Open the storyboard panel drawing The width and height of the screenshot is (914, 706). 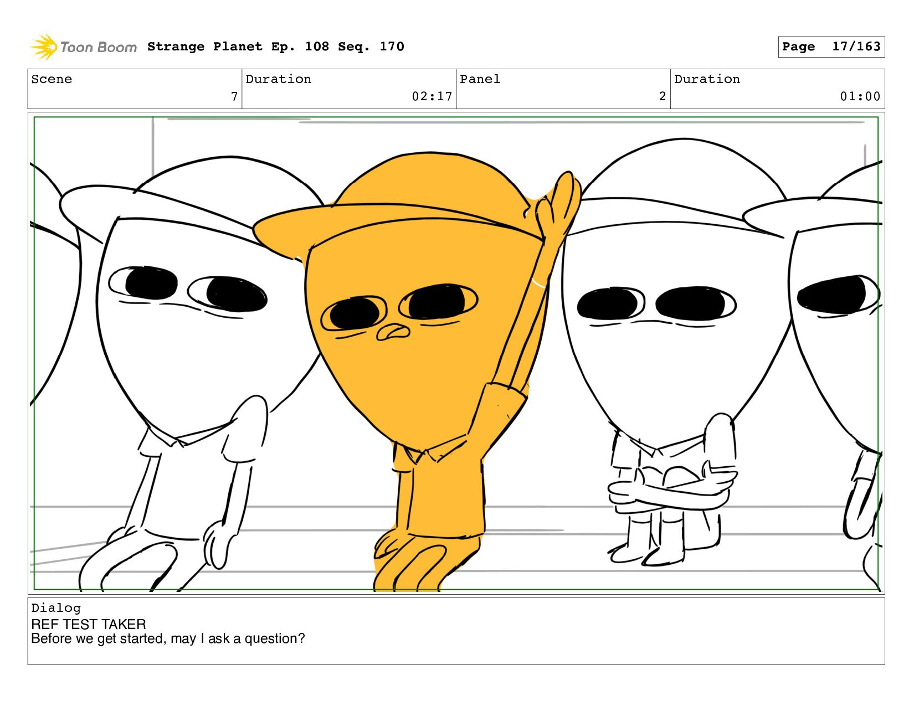click(x=456, y=353)
